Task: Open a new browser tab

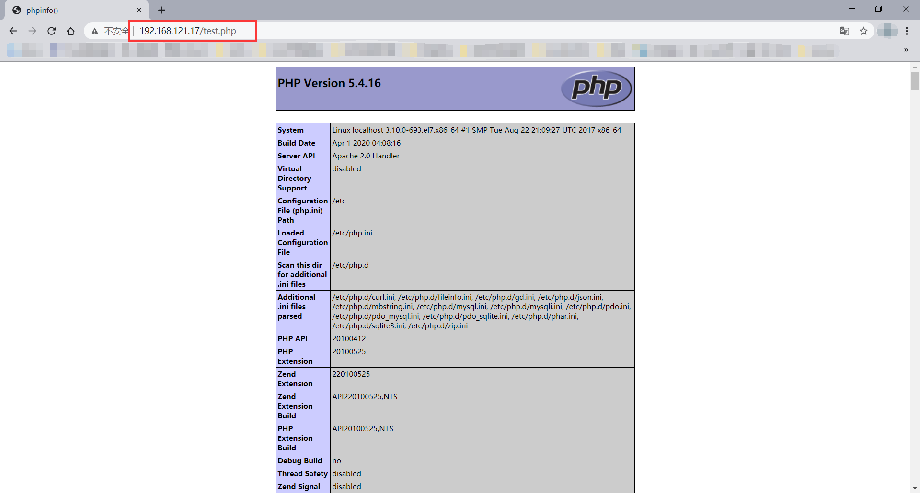Action: click(162, 10)
